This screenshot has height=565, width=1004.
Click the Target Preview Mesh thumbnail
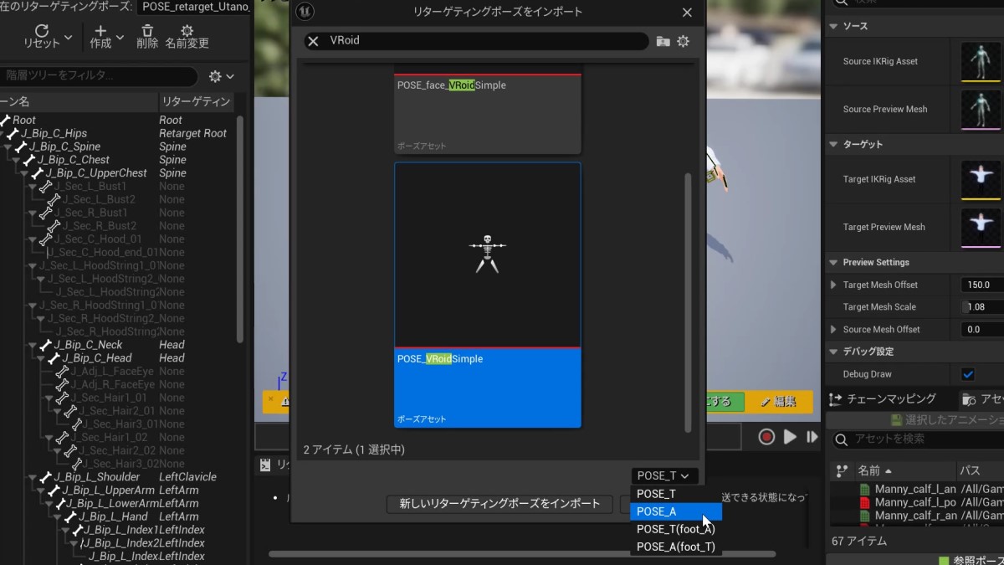click(x=981, y=227)
